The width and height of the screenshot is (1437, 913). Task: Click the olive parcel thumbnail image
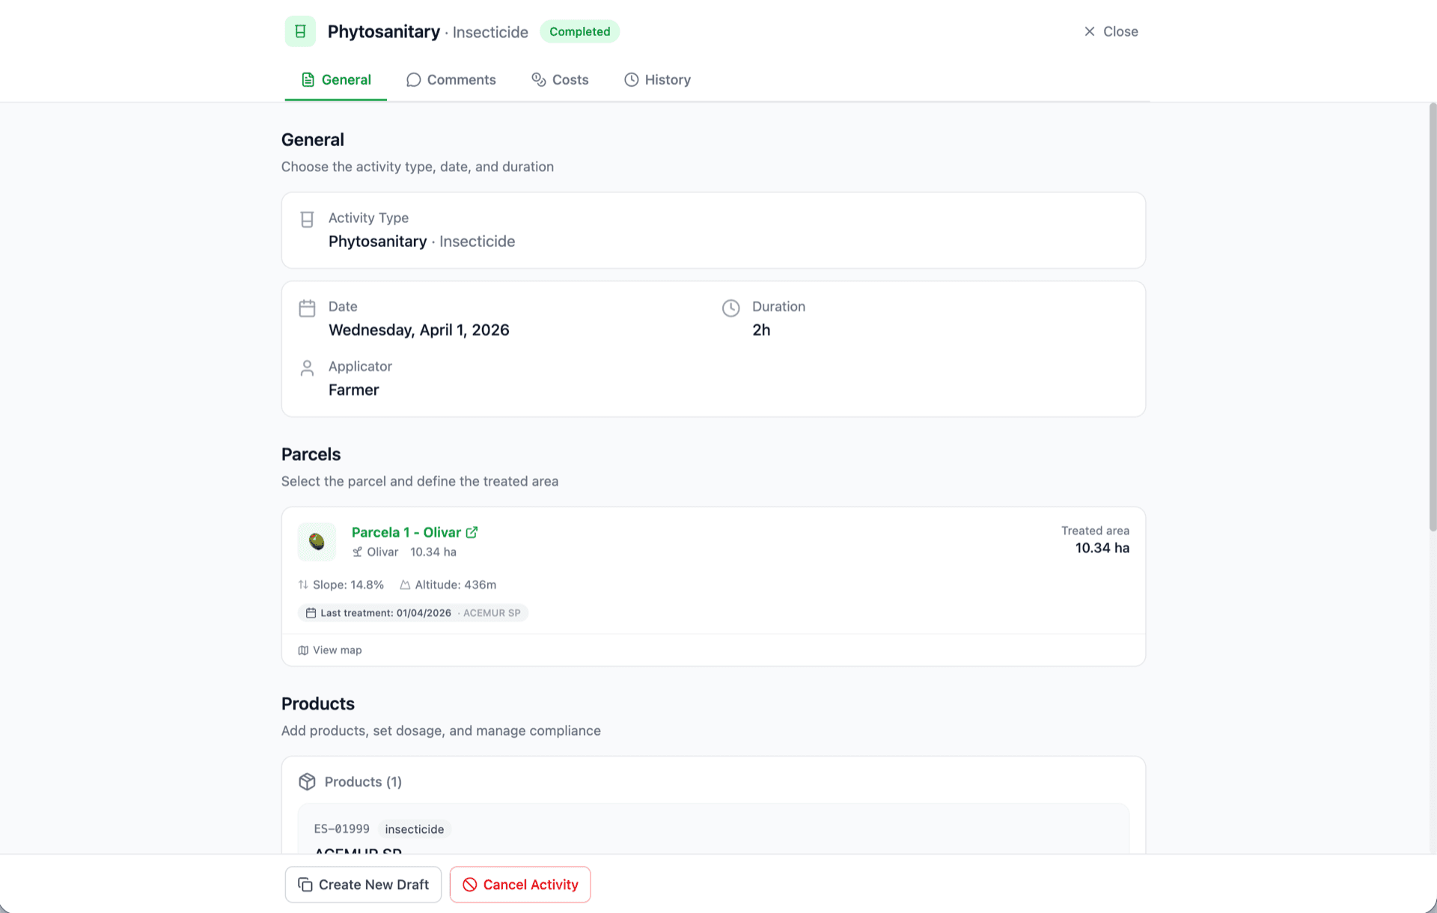tap(317, 542)
